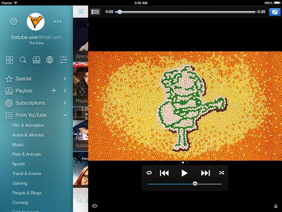This screenshot has height=212, width=282.
Task: Open Sports category
Action: coord(18,164)
